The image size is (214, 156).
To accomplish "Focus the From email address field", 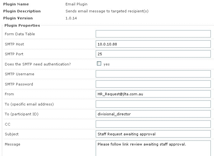I will [x=153, y=94].
